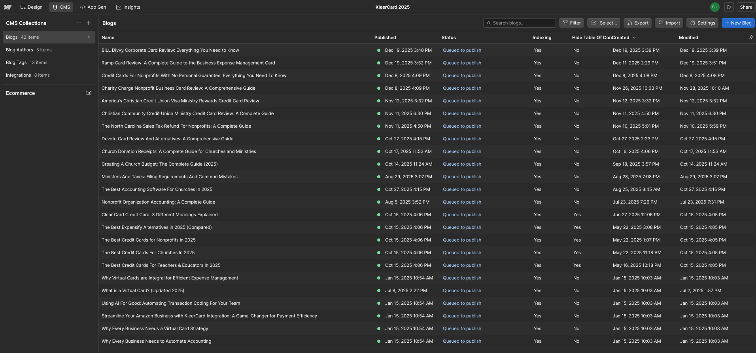Expand the Blogs collection chevron
This screenshot has height=353, width=756.
(88, 37)
